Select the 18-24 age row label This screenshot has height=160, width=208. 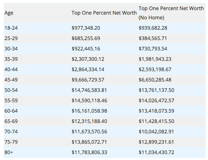click(x=11, y=28)
